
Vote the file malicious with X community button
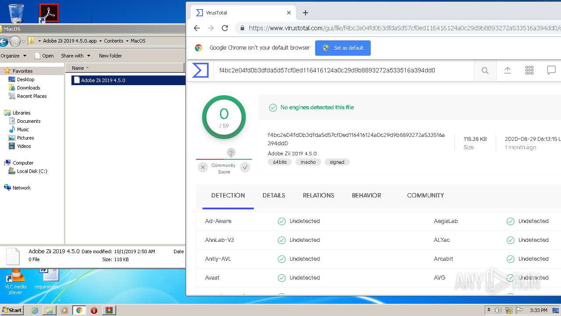tap(203, 167)
